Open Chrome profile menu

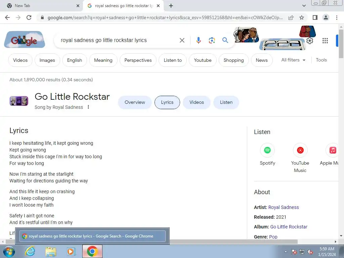(x=326, y=17)
